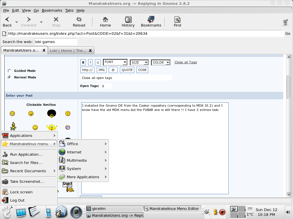Image resolution: width=293 pixels, height=219 pixels.
Task: Open the History window
Action: (x=128, y=22)
